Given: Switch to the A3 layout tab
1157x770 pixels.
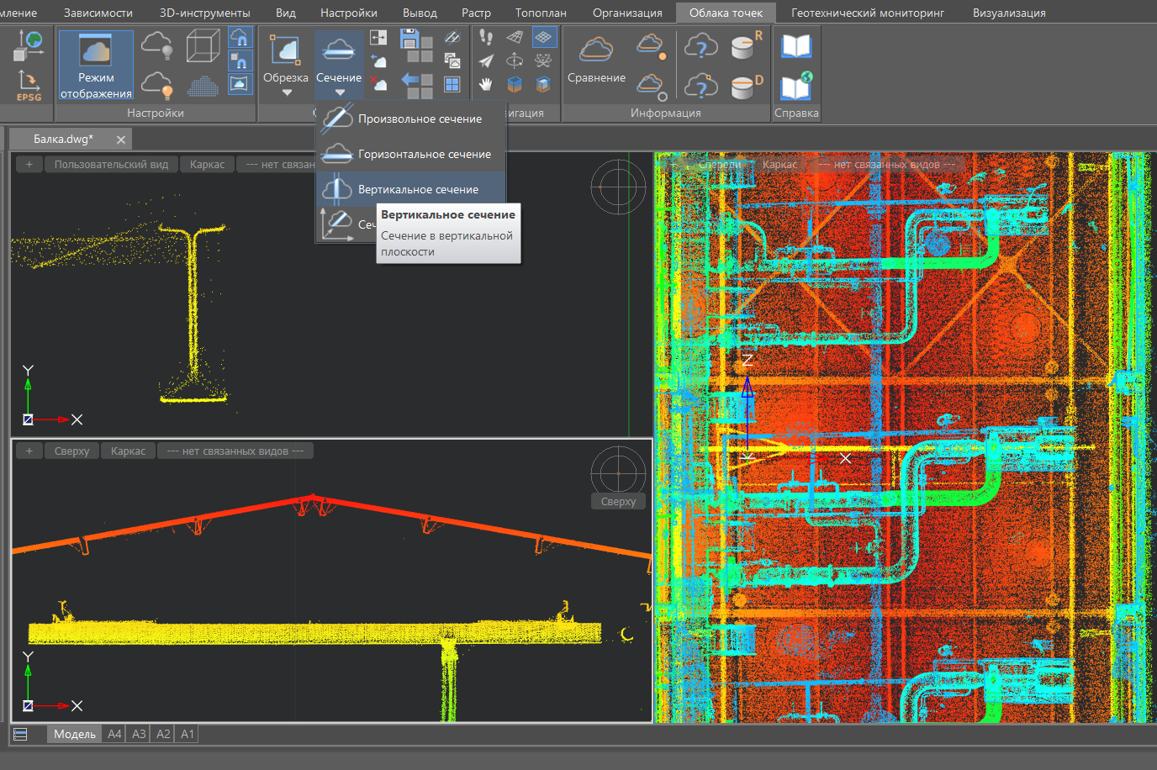Looking at the screenshot, I should click(x=139, y=734).
